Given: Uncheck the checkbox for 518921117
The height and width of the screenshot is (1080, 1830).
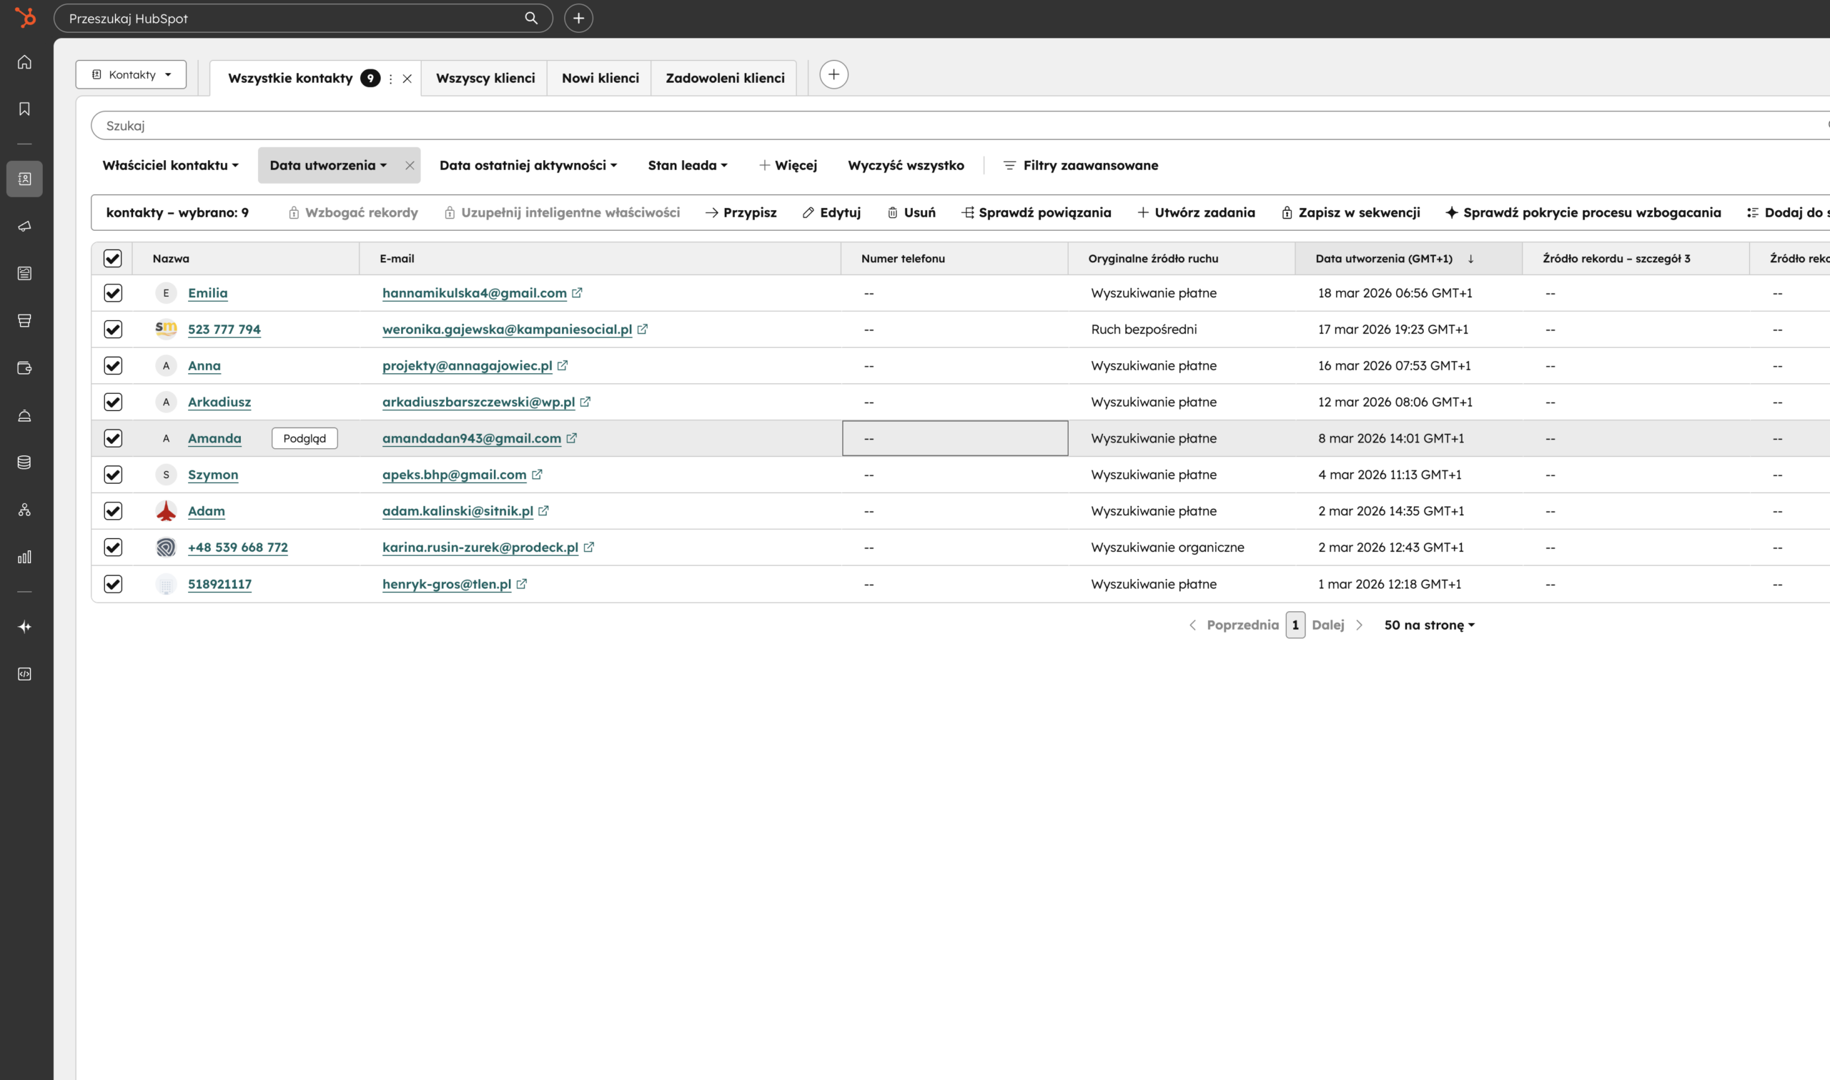Looking at the screenshot, I should pyautogui.click(x=113, y=584).
